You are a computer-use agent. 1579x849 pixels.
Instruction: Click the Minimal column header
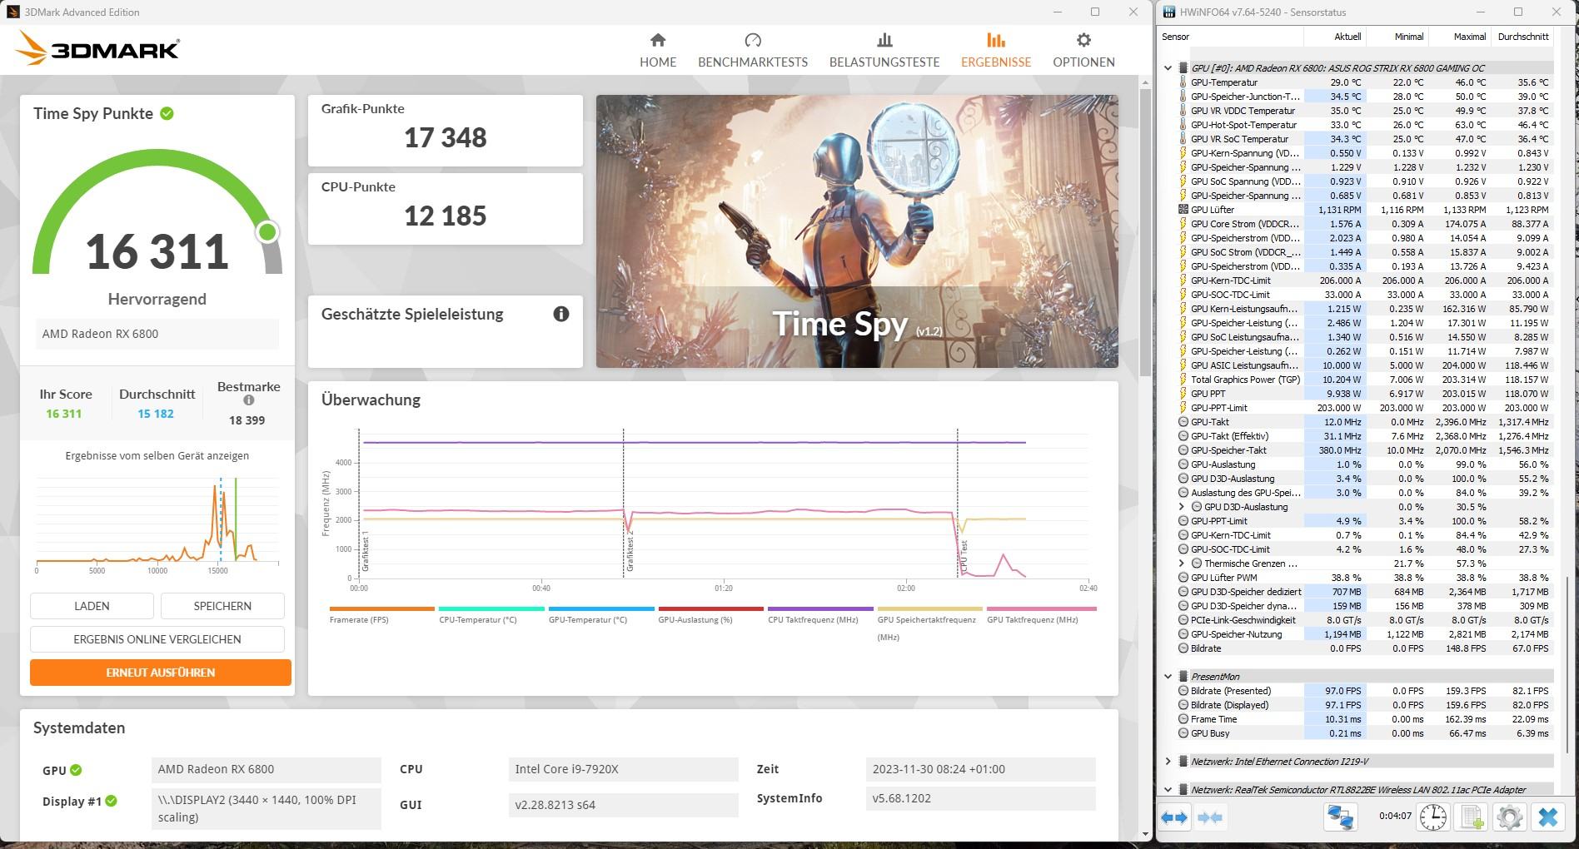click(x=1397, y=37)
